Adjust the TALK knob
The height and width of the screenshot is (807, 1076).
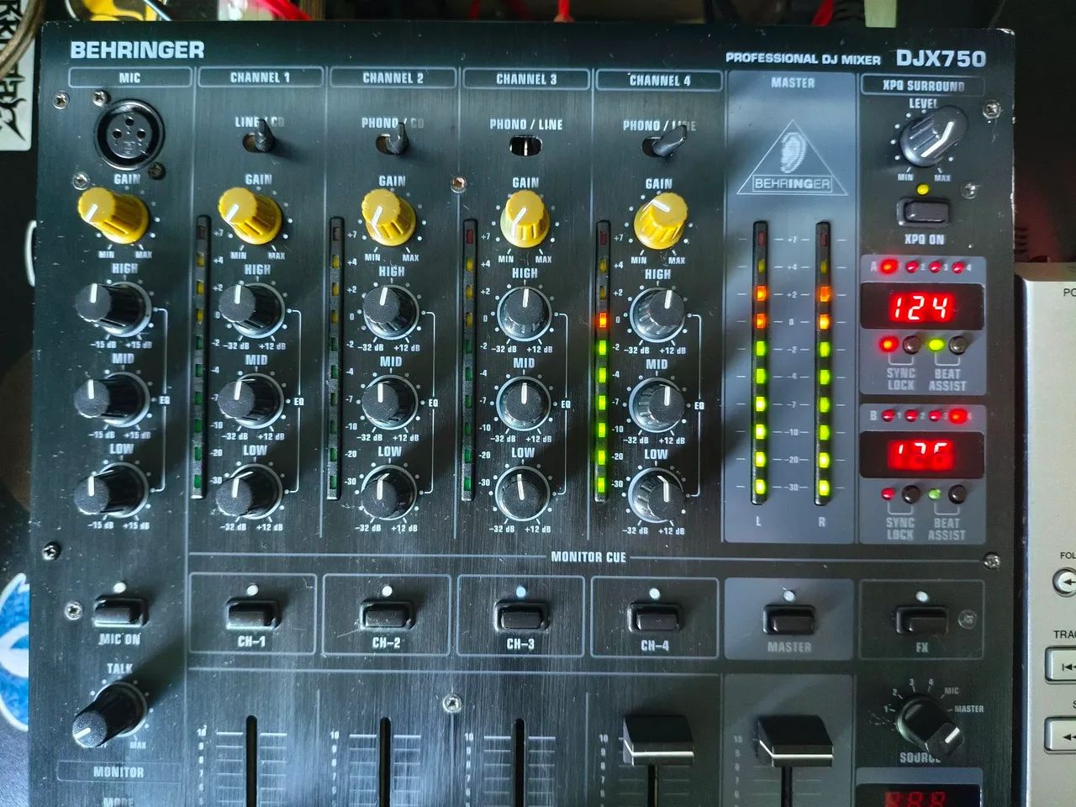[109, 714]
